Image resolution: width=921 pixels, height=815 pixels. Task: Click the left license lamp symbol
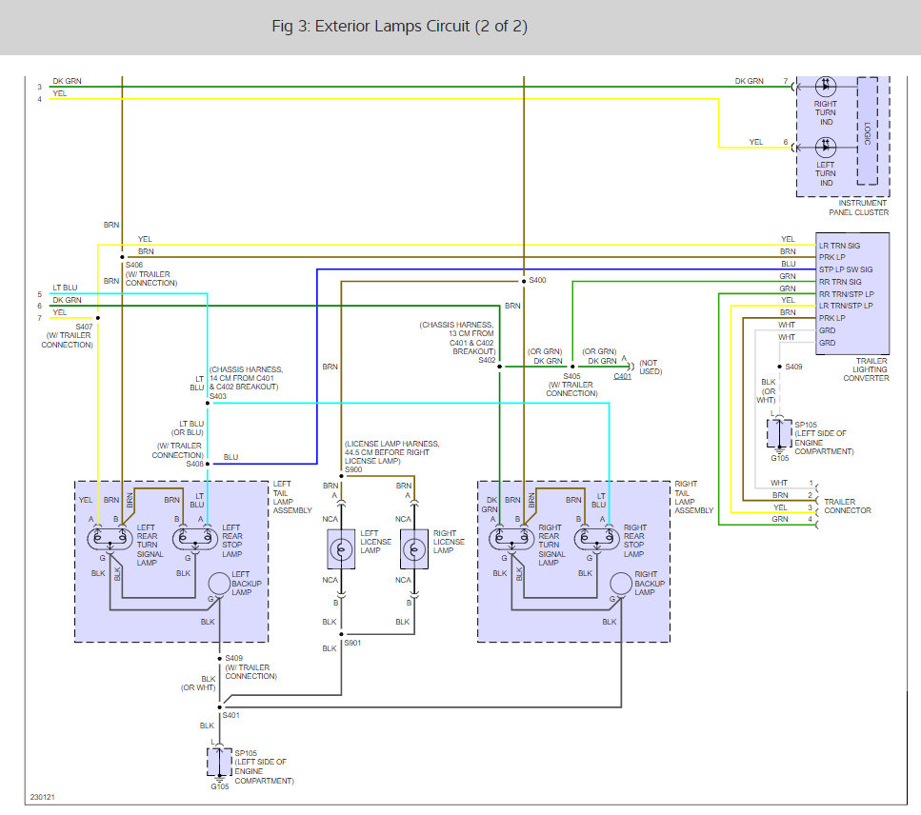coord(342,549)
